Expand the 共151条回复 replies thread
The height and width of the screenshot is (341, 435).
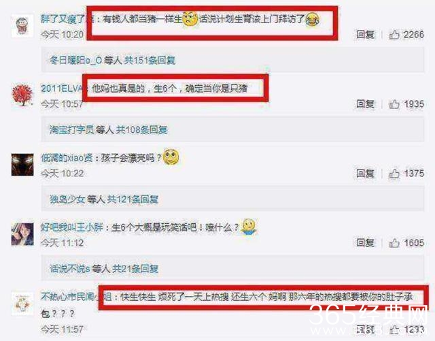click(x=150, y=60)
